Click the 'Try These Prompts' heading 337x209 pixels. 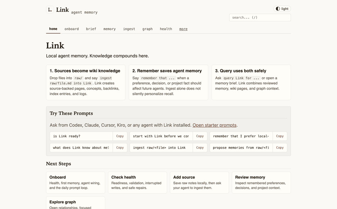(71, 113)
